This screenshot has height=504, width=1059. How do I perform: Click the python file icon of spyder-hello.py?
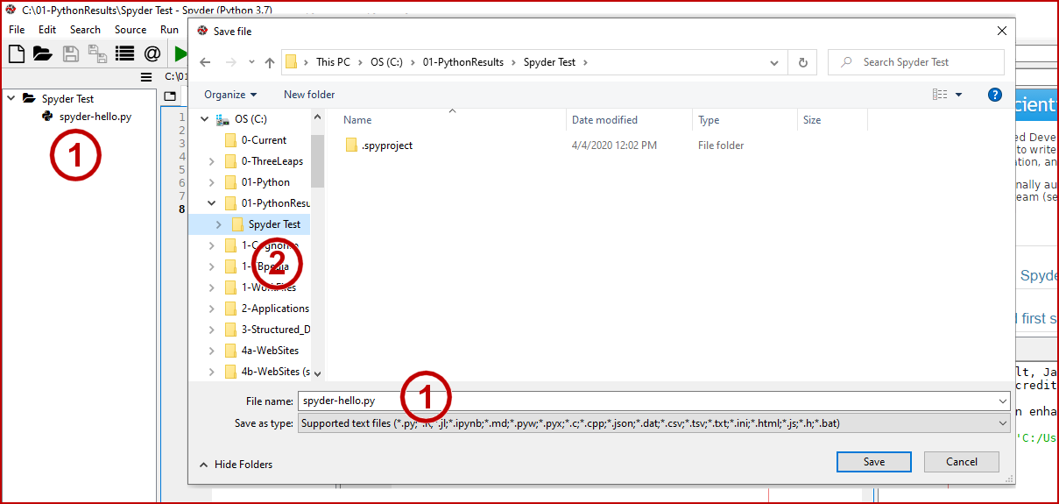click(x=47, y=117)
